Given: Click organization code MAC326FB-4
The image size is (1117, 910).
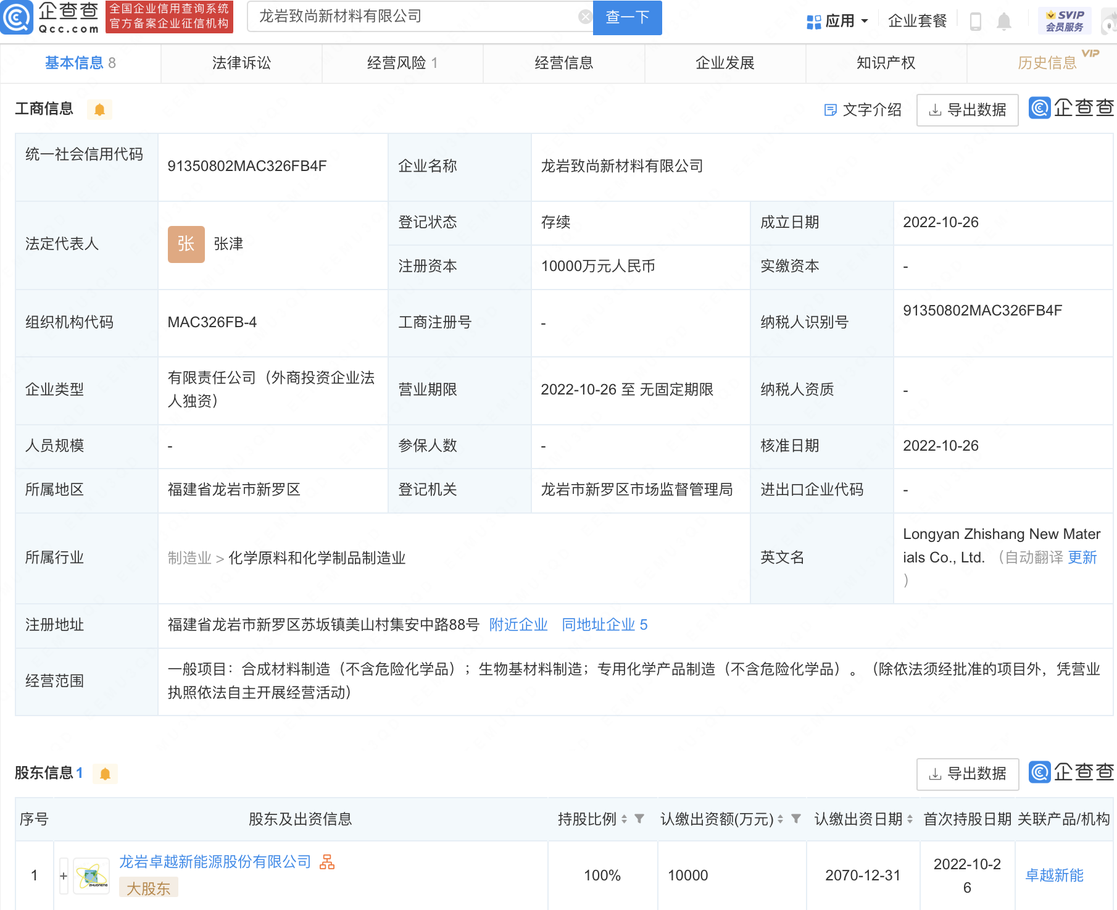Looking at the screenshot, I should pyautogui.click(x=212, y=322).
